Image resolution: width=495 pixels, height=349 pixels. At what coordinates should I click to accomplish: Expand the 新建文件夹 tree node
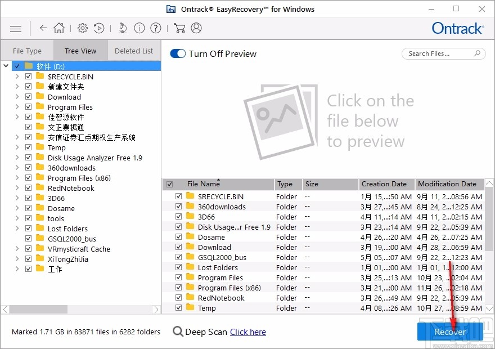(17, 86)
